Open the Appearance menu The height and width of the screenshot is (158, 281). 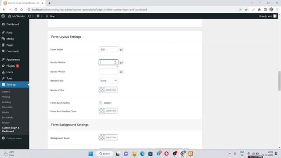pos(13,60)
